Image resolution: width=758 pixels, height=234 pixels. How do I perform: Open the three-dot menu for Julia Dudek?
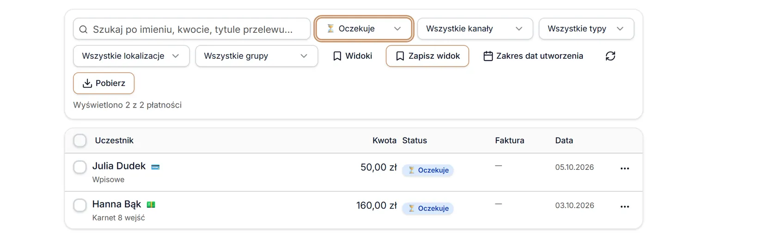(624, 168)
